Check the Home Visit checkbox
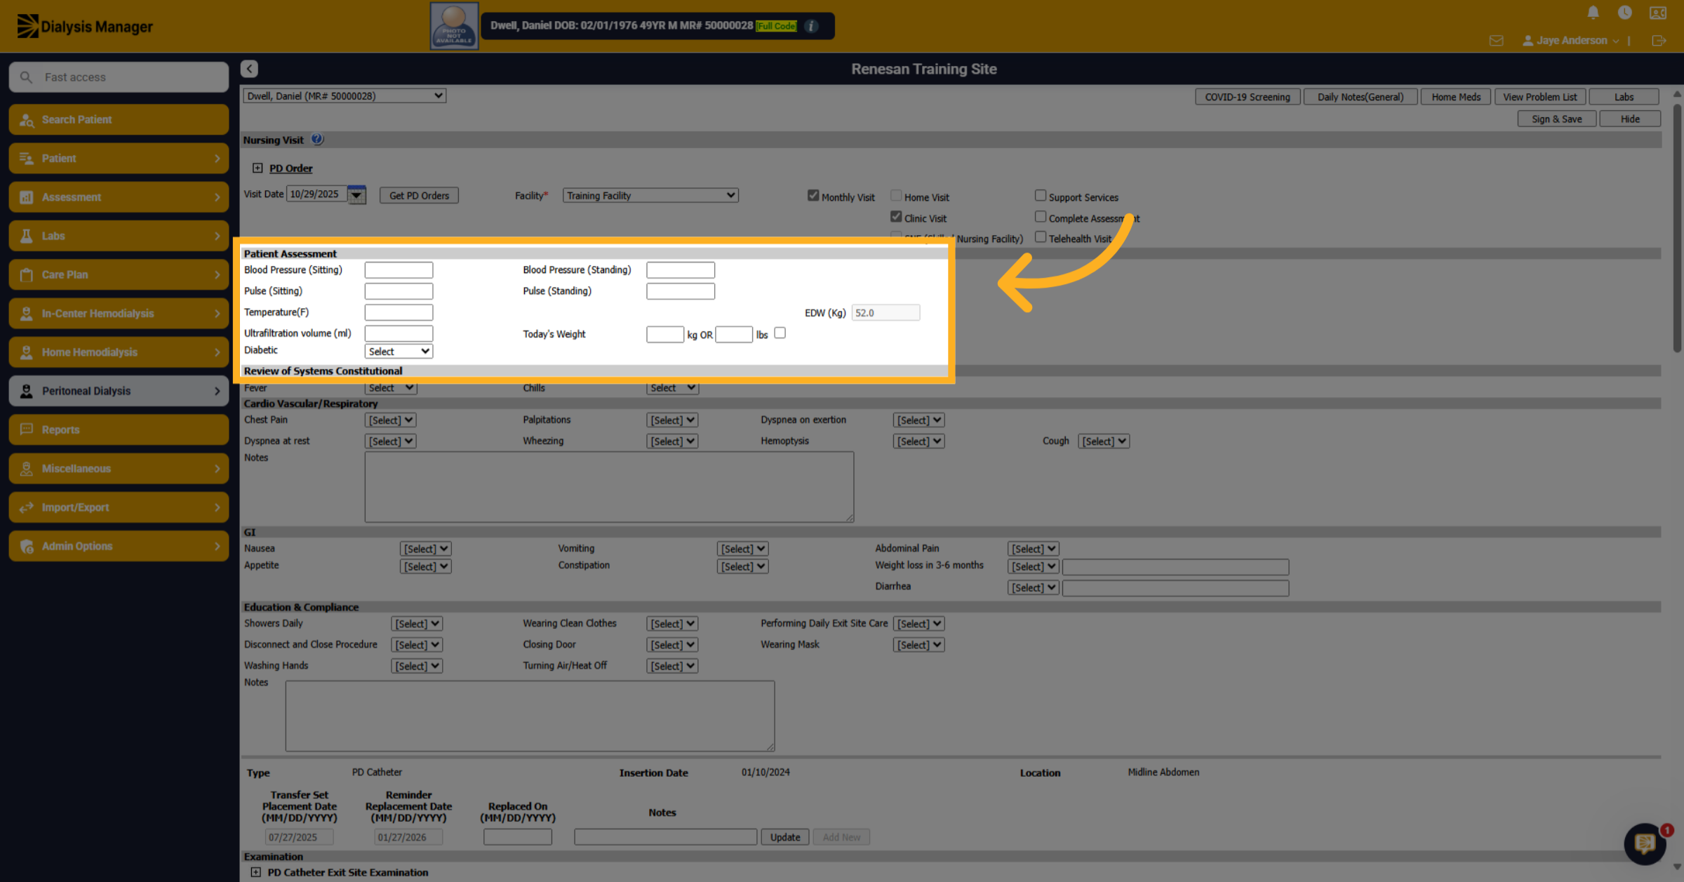1684x882 pixels. [896, 196]
